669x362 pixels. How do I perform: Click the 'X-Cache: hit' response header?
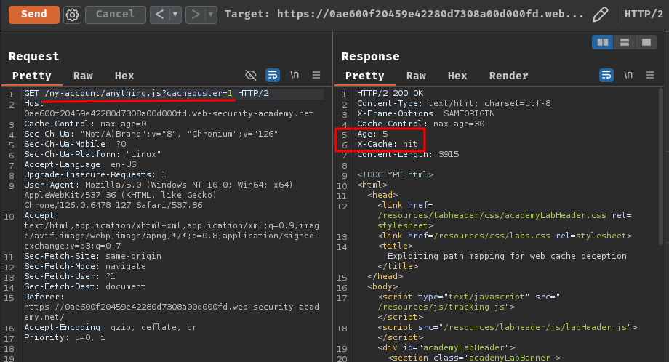click(387, 144)
